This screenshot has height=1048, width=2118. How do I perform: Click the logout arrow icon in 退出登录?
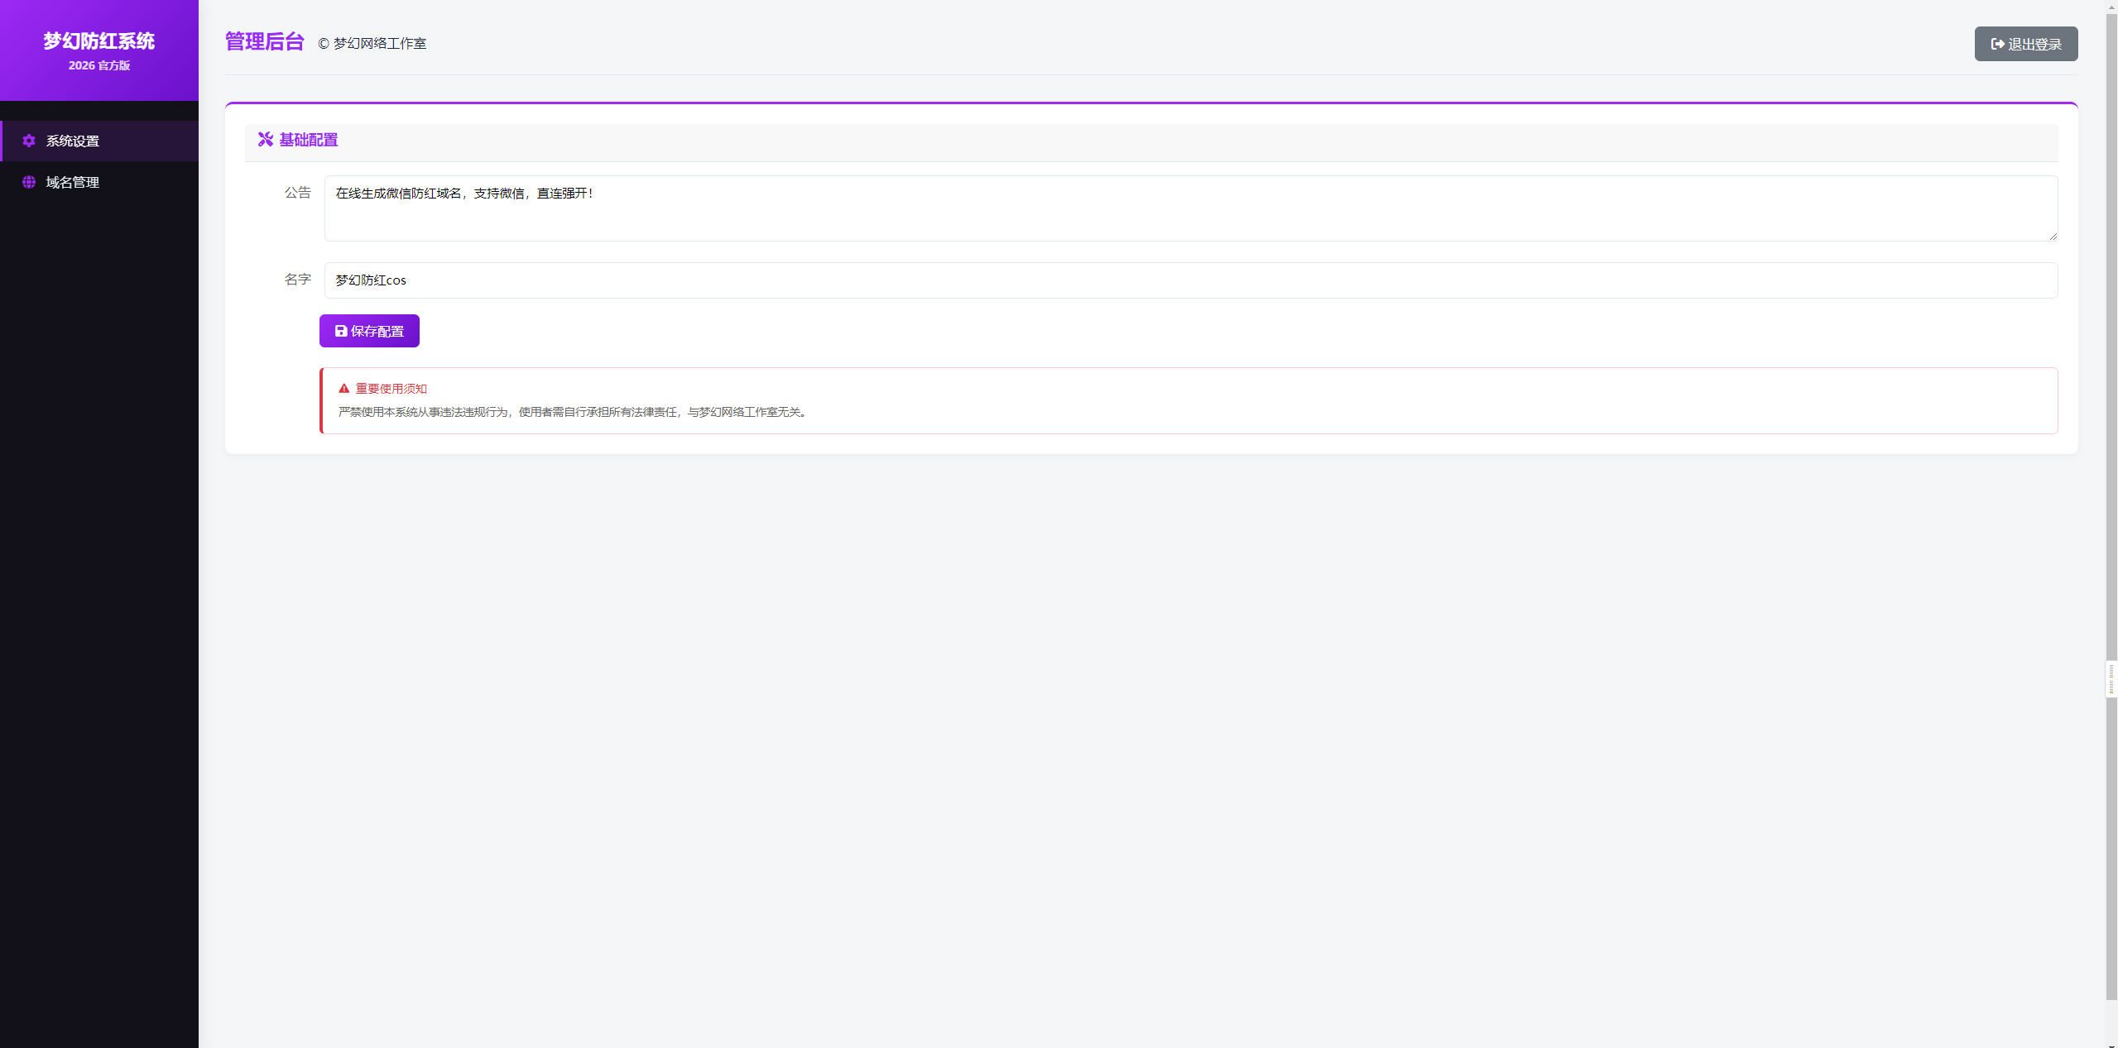pos(1997,44)
